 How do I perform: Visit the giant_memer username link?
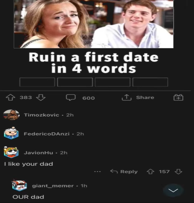pos(53,186)
